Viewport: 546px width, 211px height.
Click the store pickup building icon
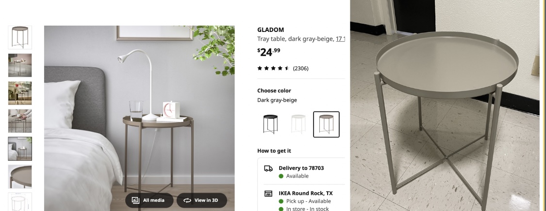point(268,194)
